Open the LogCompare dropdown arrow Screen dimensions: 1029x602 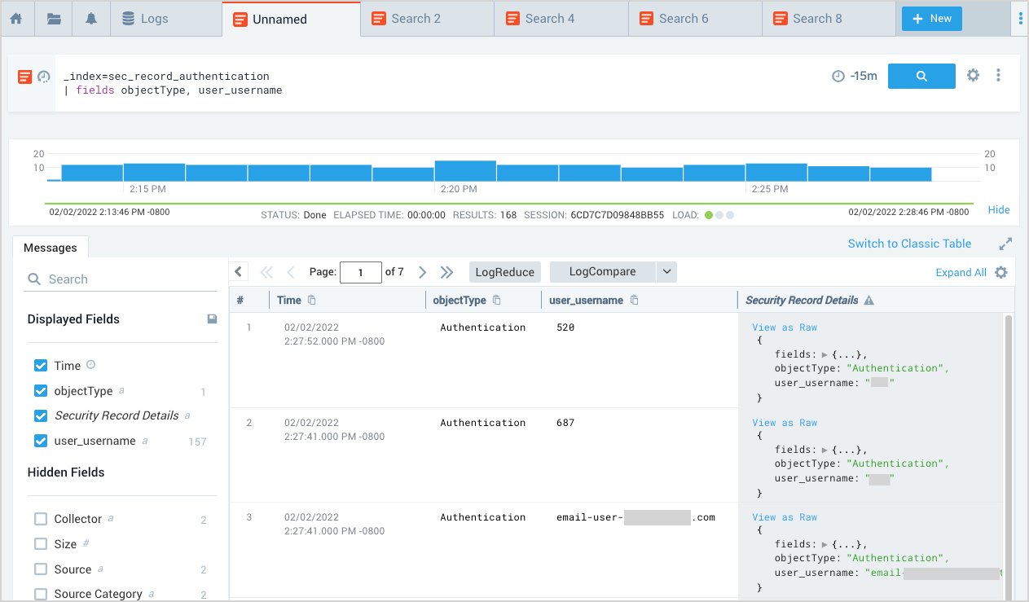tap(666, 272)
